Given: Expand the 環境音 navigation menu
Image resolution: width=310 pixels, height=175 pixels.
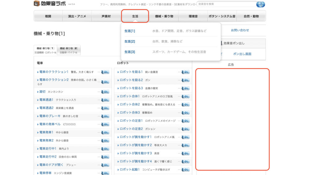Looking at the screenshot, I should click(x=193, y=16).
